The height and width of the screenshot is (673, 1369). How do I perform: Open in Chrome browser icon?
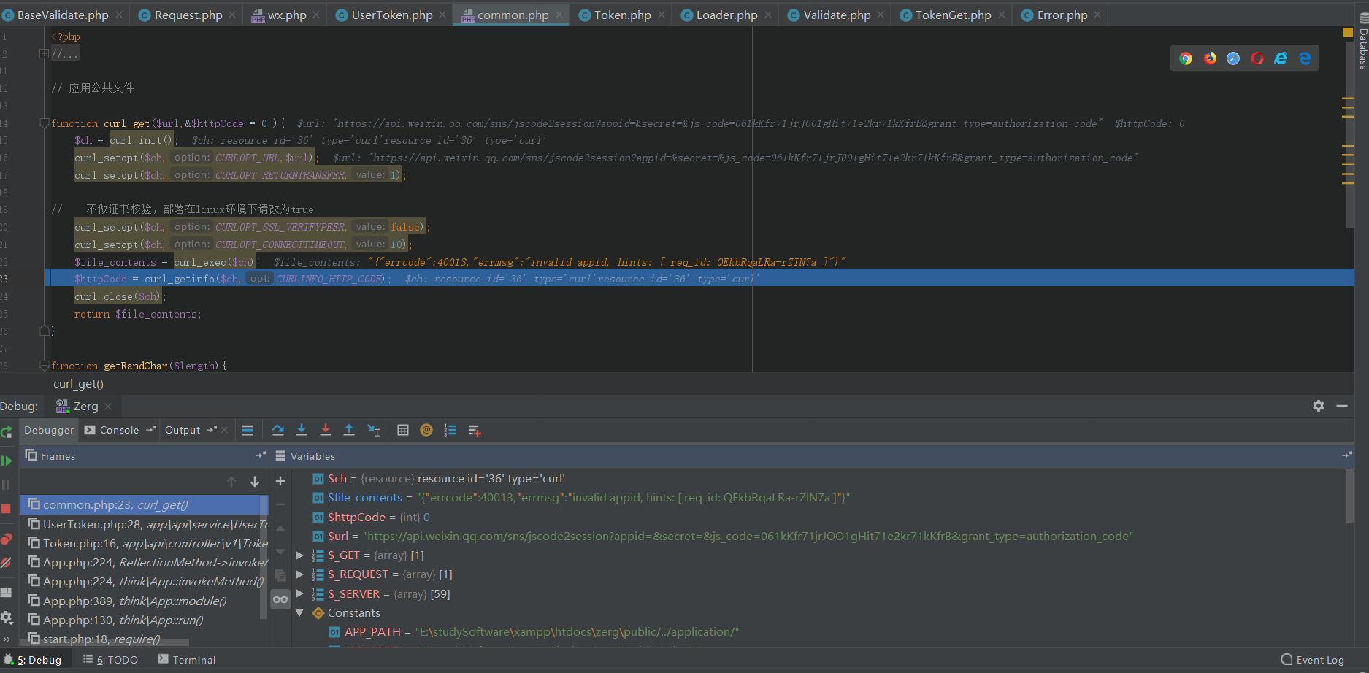(x=1186, y=58)
